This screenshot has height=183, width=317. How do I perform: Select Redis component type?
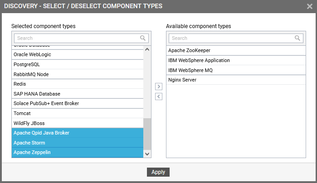[78, 84]
